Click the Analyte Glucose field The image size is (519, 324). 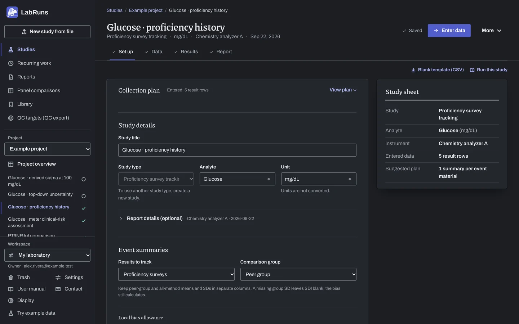[x=237, y=179]
